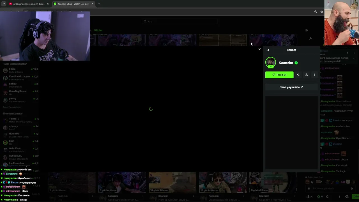Open background chat header three-dot menu
Image resolution: width=359 pixels, height=202 pixels.
coord(354,52)
